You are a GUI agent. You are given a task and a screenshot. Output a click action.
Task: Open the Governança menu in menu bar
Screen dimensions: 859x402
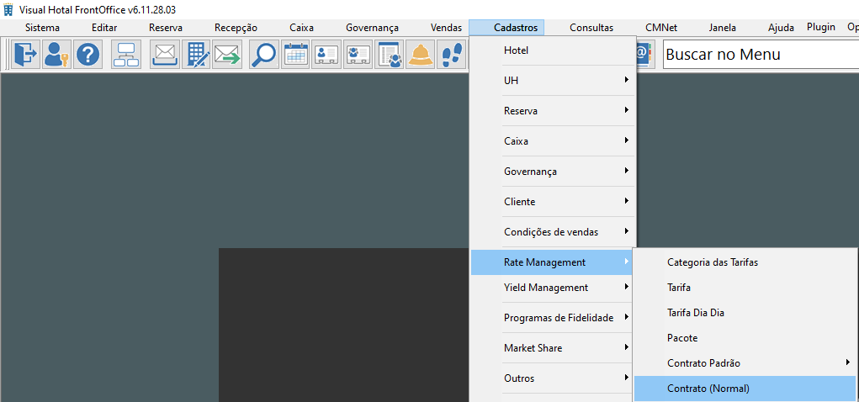372,28
